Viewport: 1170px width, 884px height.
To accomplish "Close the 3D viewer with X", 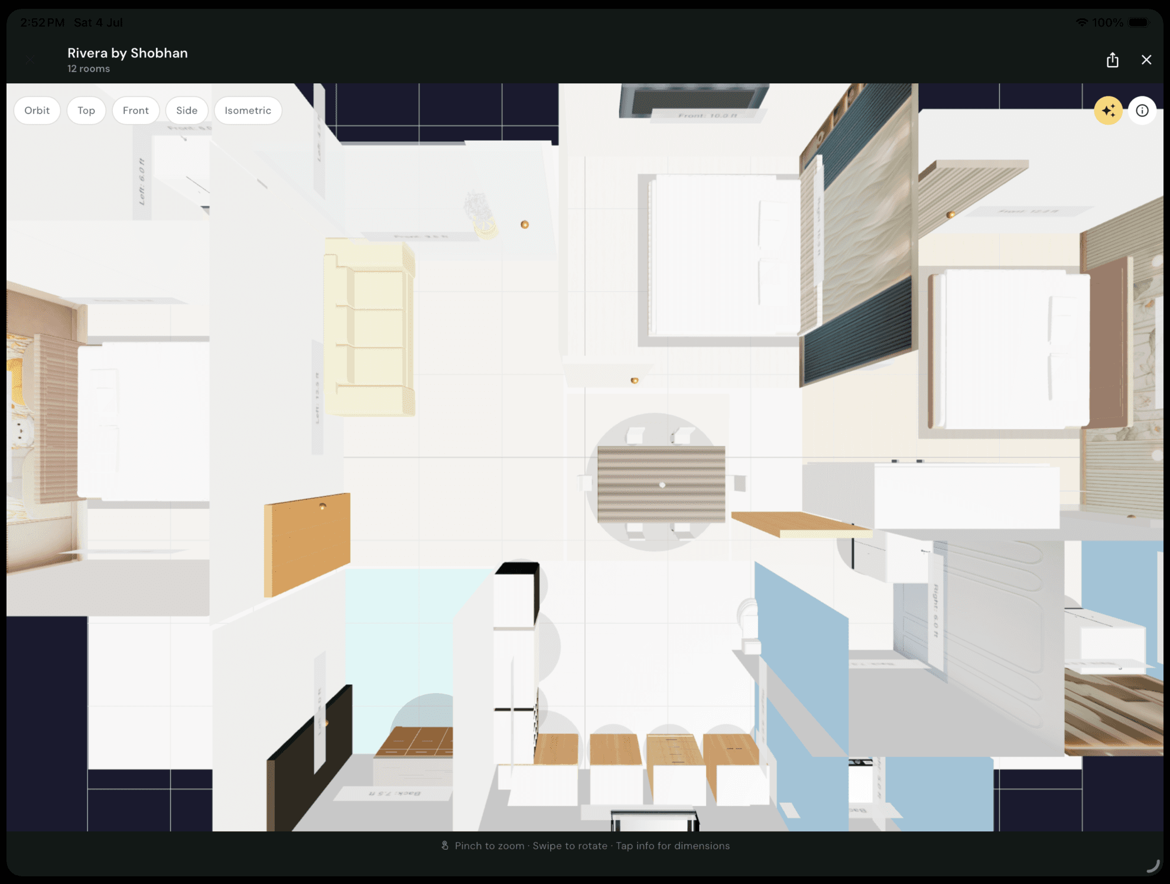I will 1146,60.
